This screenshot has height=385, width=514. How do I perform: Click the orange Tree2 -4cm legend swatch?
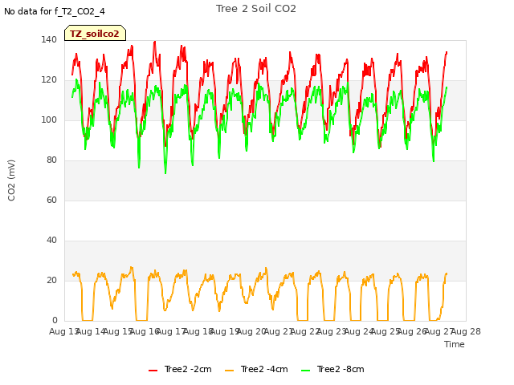pos(230,371)
